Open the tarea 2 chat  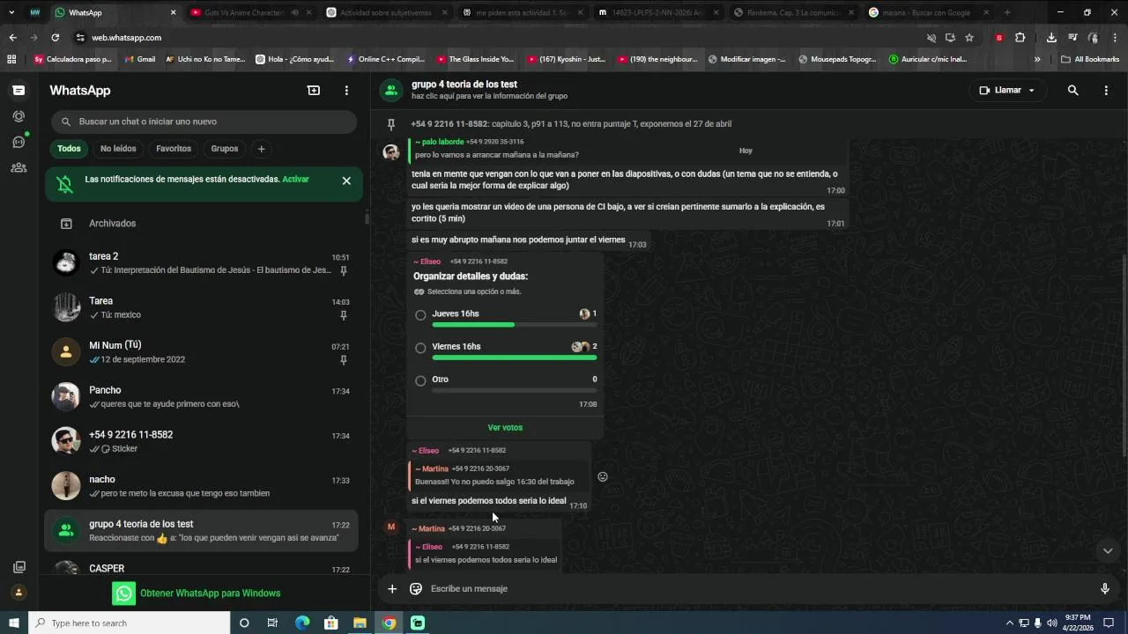(203, 262)
